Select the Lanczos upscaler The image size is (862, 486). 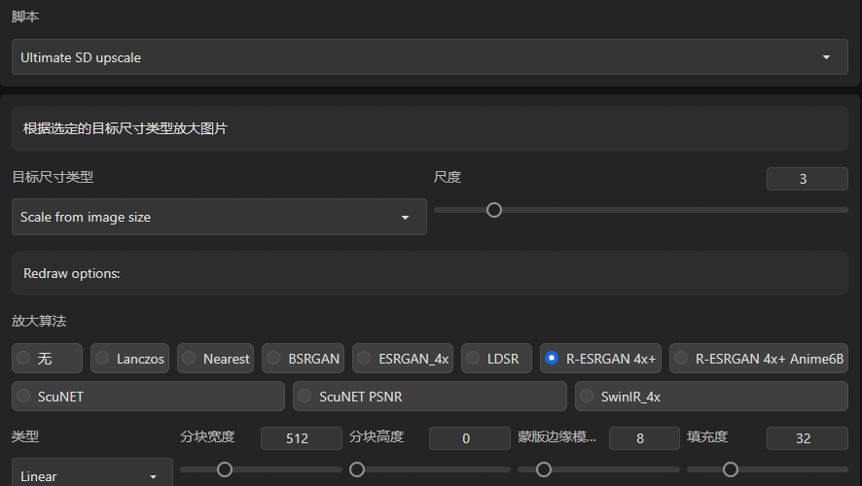point(129,359)
